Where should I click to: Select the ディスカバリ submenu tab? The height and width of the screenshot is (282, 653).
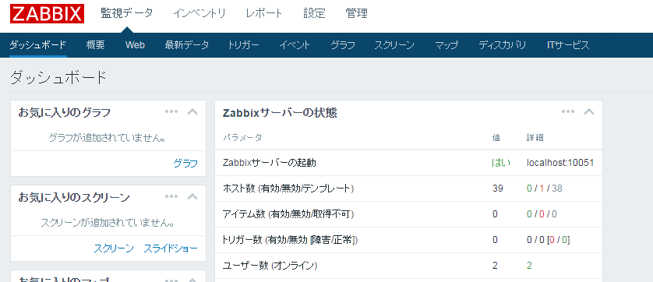pos(503,45)
